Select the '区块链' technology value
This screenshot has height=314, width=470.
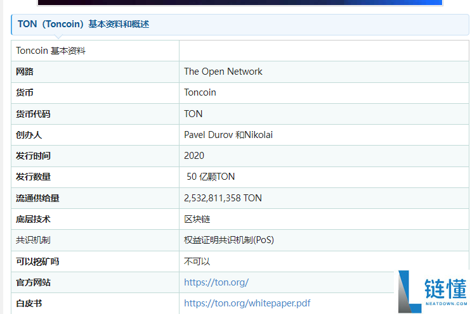[x=197, y=219]
